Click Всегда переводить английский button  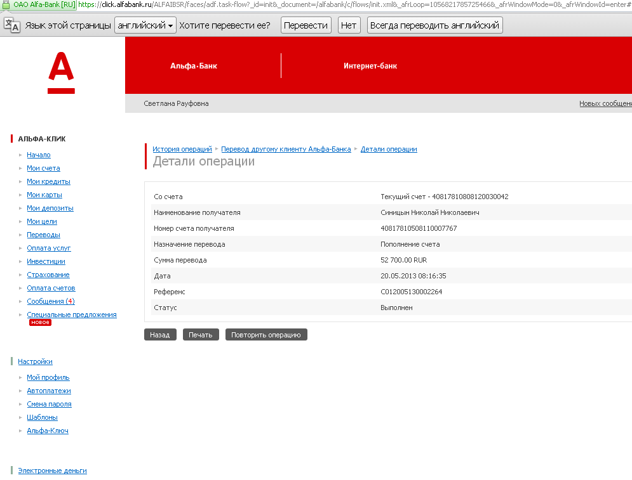[x=434, y=25]
